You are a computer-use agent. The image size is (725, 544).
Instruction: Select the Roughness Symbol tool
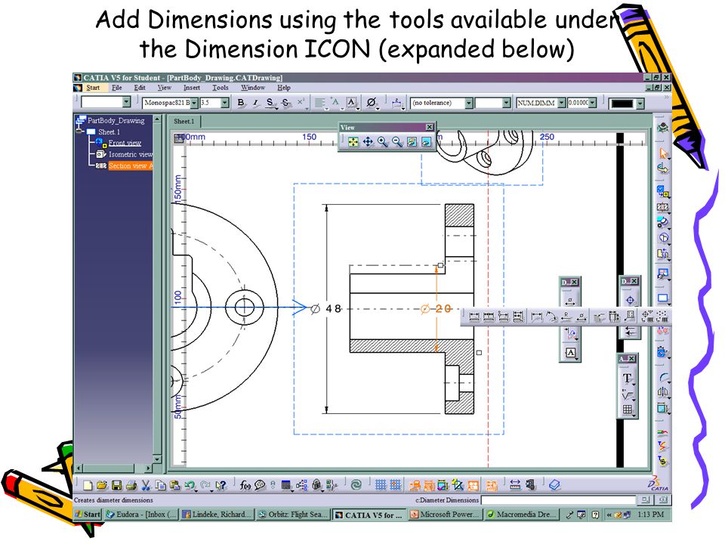click(x=628, y=394)
